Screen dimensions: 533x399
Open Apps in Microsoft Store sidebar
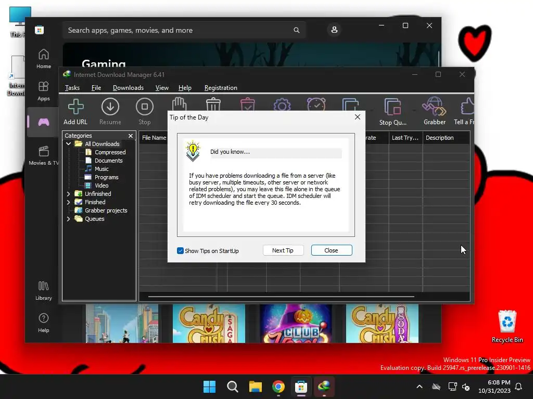pyautogui.click(x=44, y=91)
